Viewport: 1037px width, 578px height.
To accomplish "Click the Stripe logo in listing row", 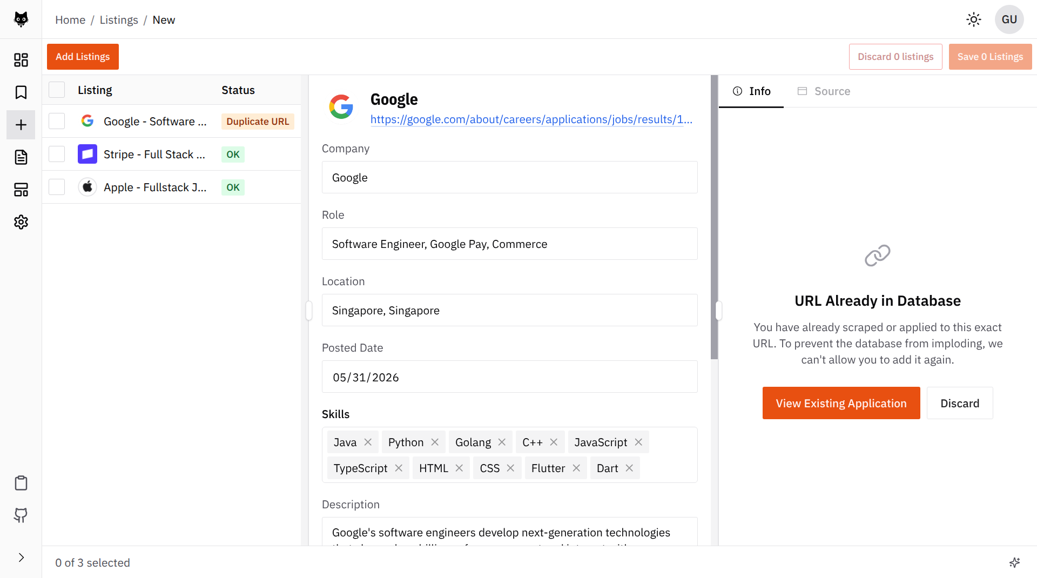I will (87, 154).
